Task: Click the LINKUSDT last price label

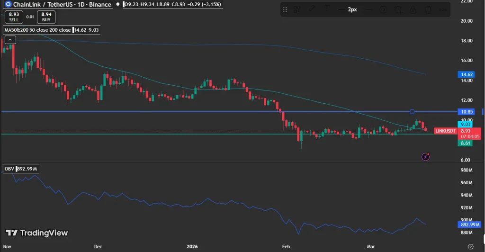Action: click(445, 131)
